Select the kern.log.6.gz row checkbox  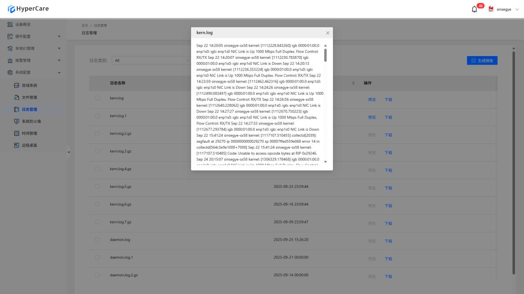[x=97, y=205]
